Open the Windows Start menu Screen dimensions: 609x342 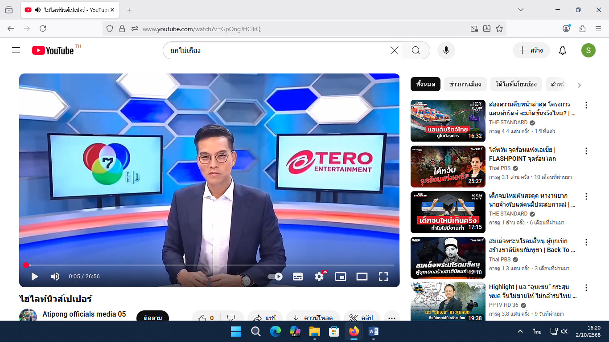coord(236,331)
